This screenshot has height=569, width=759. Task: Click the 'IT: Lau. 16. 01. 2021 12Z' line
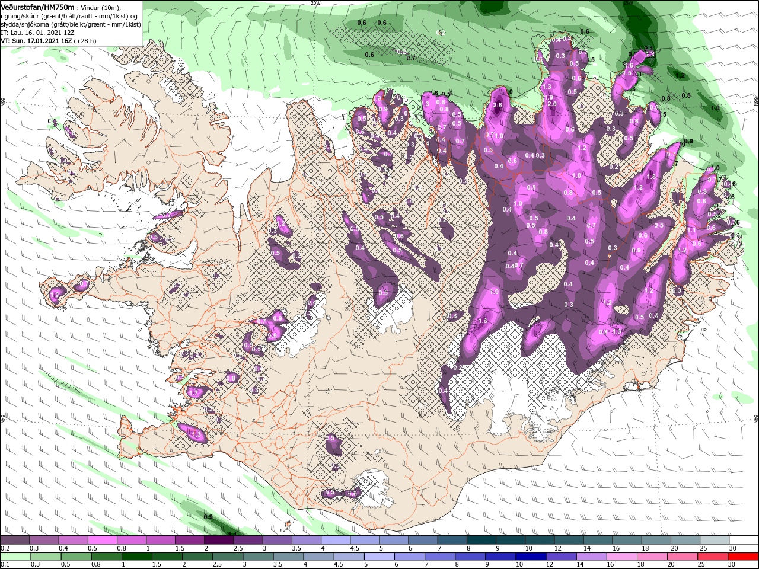tap(39, 33)
